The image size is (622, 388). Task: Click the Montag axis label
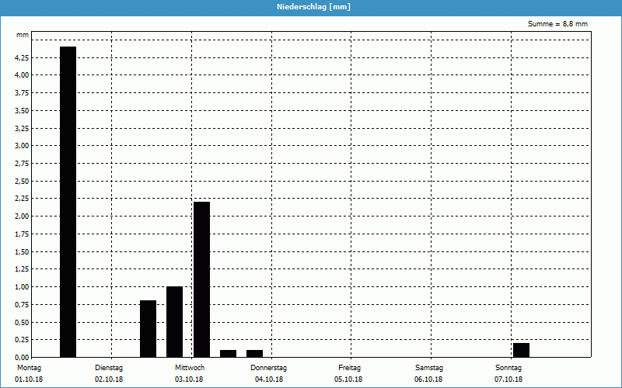coord(28,368)
